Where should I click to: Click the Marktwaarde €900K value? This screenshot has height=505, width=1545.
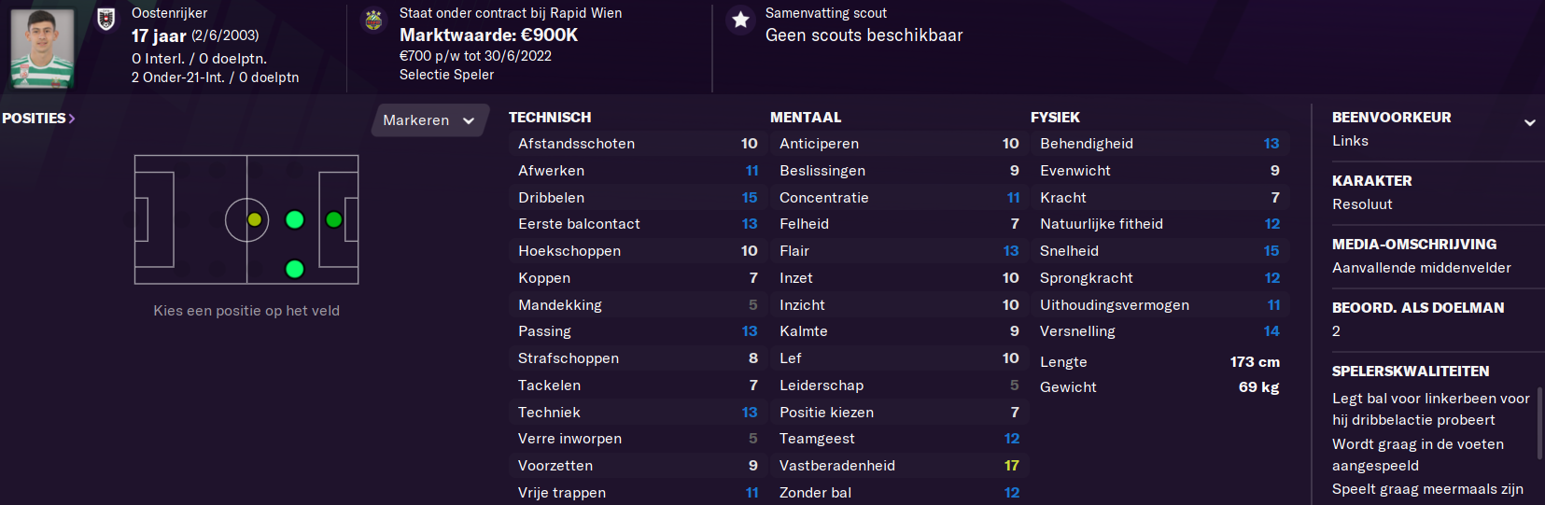[x=488, y=35]
